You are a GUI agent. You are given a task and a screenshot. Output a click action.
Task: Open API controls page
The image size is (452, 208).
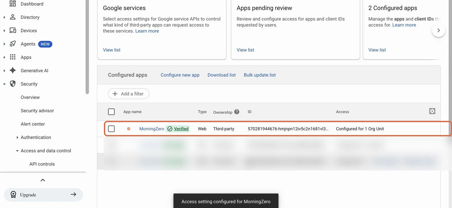pyautogui.click(x=42, y=164)
